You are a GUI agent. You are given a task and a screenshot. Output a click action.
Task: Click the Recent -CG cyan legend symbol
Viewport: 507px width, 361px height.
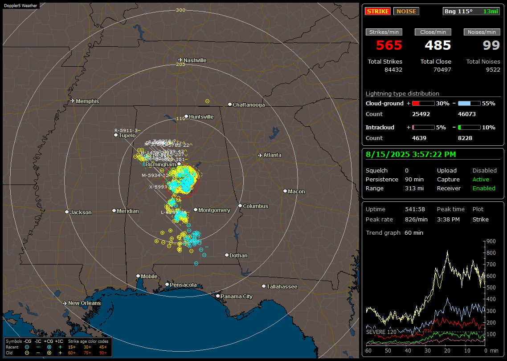point(27,347)
